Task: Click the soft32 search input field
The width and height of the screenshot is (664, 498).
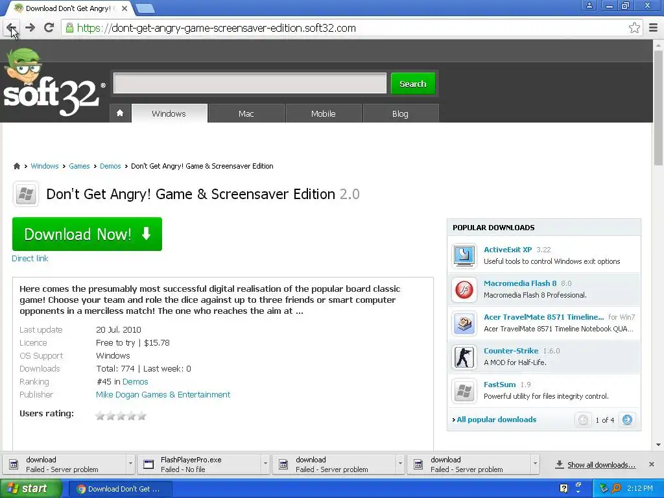Action: click(x=250, y=83)
